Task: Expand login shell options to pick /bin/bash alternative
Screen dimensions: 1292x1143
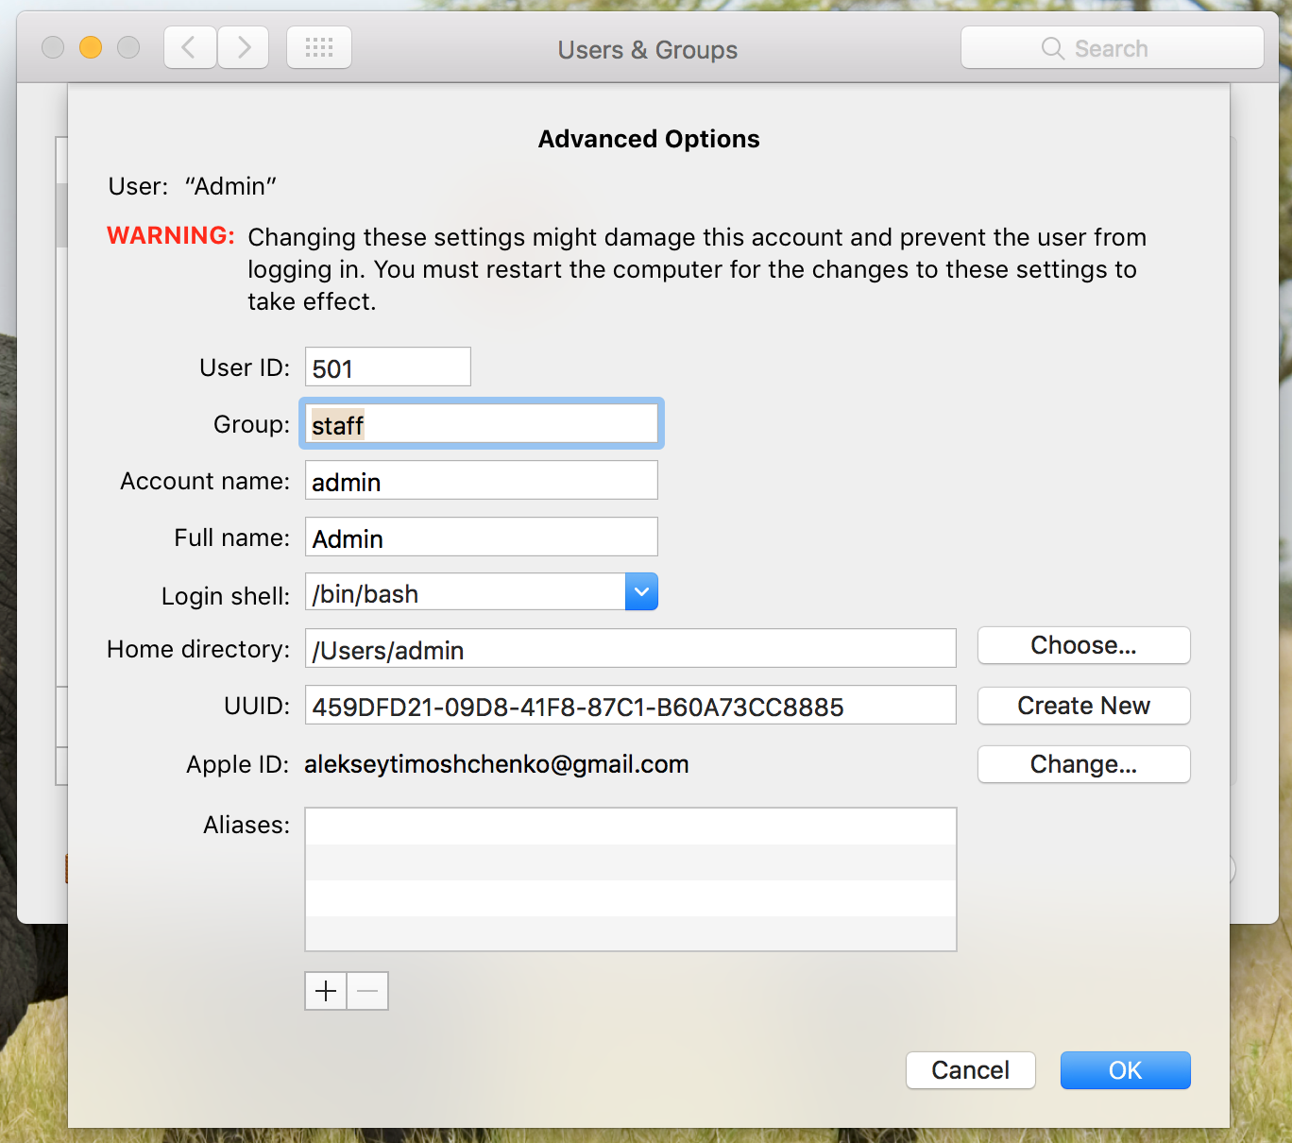Action: coord(641,591)
